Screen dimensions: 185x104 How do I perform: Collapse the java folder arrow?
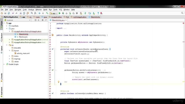coord(7,29)
